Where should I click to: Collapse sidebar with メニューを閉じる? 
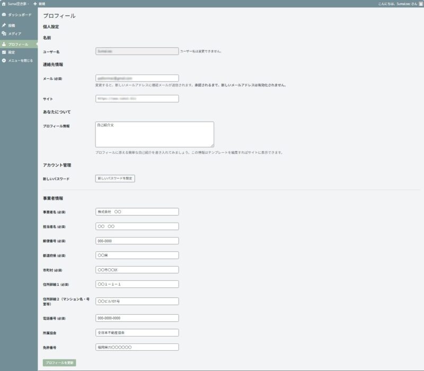coord(20,60)
